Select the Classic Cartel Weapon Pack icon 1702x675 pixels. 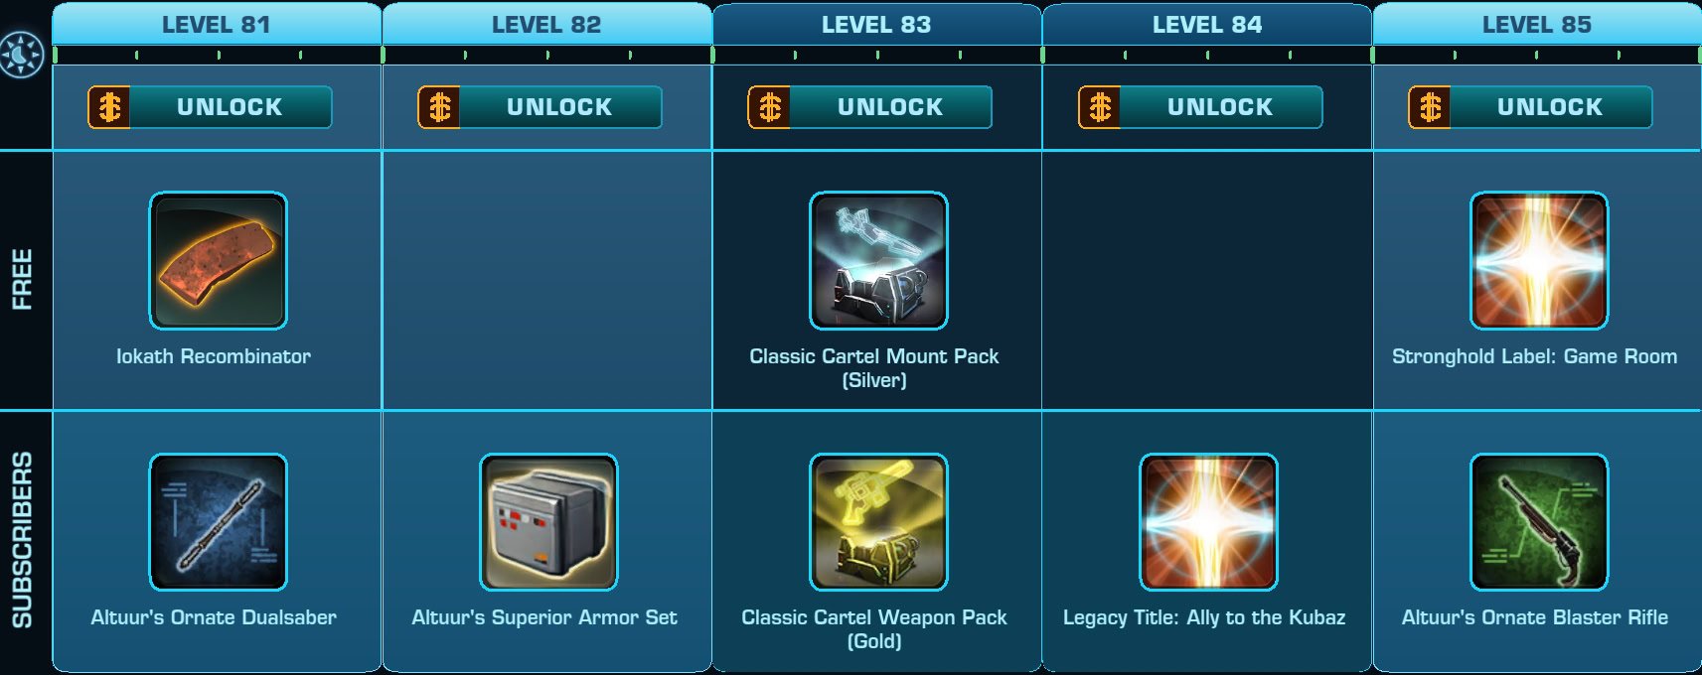click(x=878, y=522)
